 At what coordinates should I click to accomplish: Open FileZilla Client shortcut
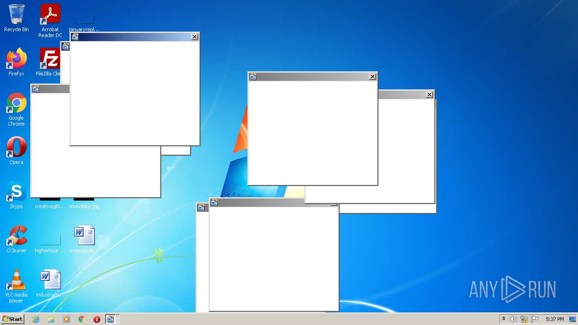[x=49, y=62]
